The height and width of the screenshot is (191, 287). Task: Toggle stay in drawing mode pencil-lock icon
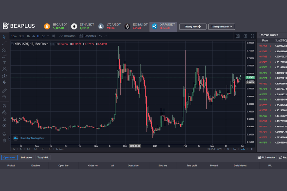(4, 112)
